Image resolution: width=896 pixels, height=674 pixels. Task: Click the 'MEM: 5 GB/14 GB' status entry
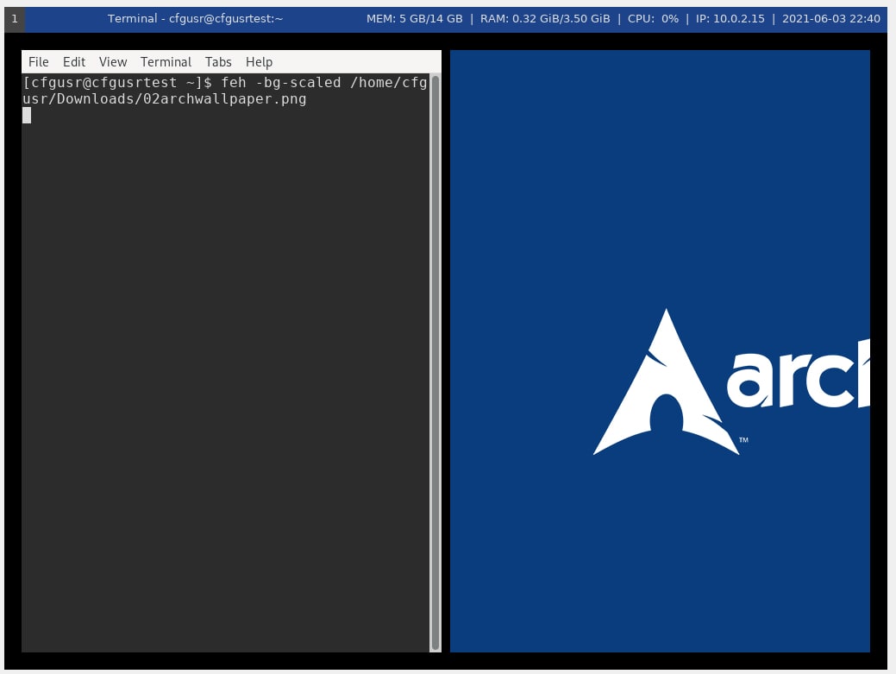pos(414,19)
